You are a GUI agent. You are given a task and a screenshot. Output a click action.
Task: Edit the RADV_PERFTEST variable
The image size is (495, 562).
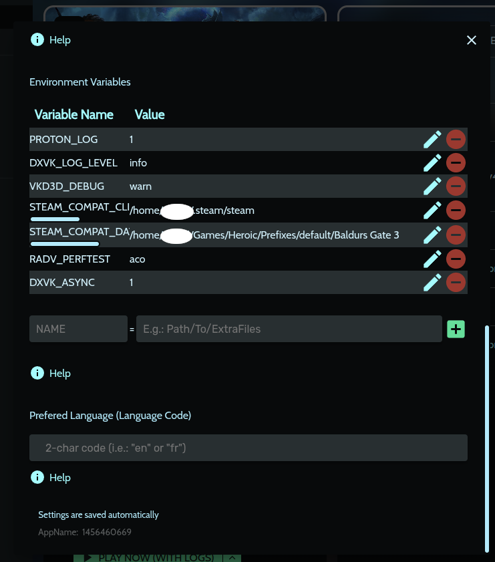(x=432, y=259)
